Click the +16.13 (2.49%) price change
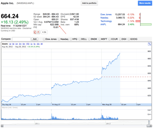 coord(15,22)
